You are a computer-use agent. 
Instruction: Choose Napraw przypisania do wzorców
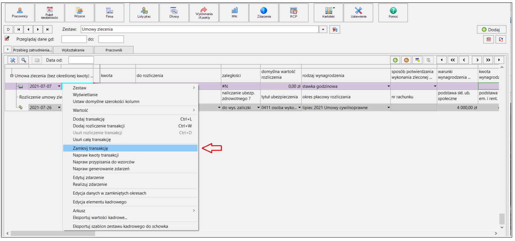click(x=130, y=162)
